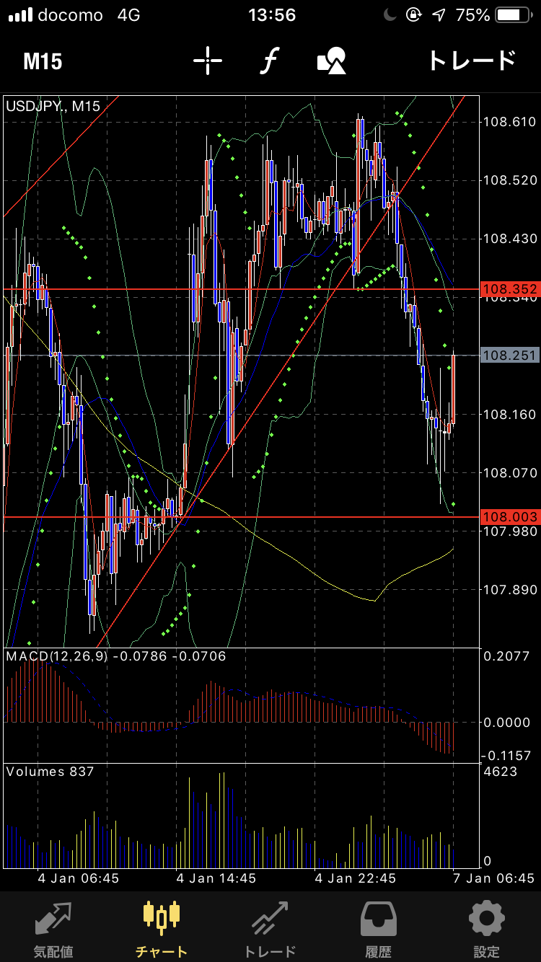Image resolution: width=541 pixels, height=962 pixels.
Task: Tap the current price label 108.251
Action: 510,356
